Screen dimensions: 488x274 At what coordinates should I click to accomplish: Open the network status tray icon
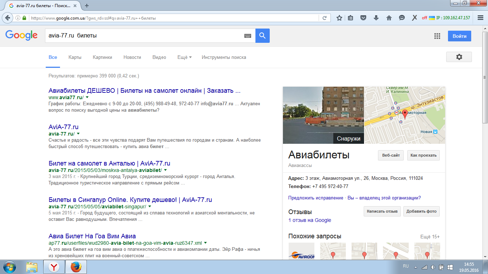coord(424,267)
